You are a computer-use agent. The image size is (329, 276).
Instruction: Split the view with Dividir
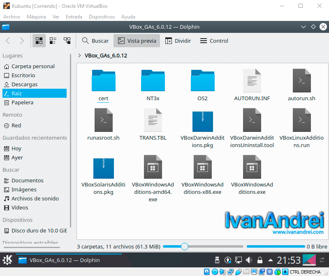178,41
